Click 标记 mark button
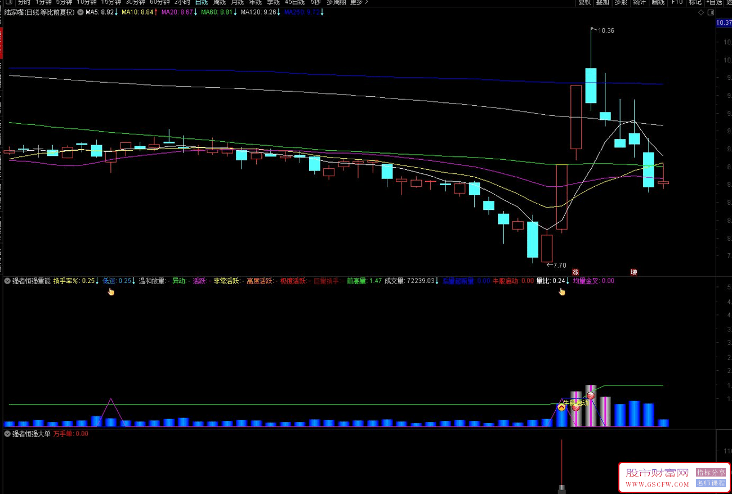 point(695,2)
